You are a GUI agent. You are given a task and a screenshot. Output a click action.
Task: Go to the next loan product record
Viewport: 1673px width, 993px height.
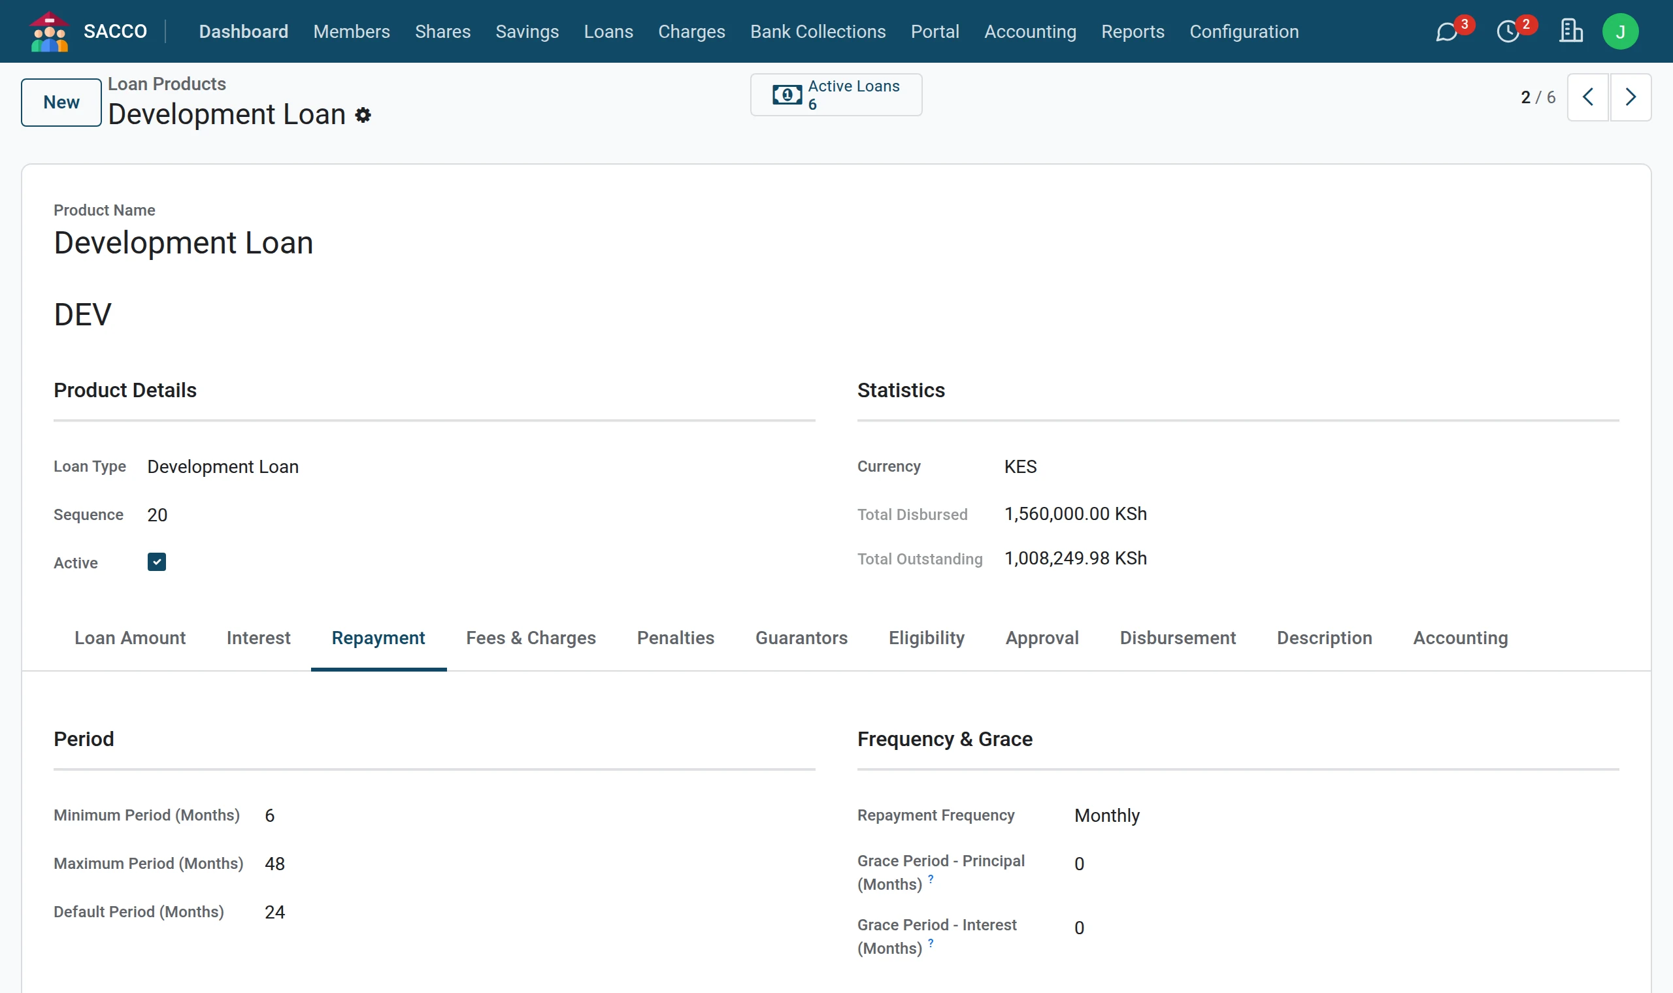1630,97
